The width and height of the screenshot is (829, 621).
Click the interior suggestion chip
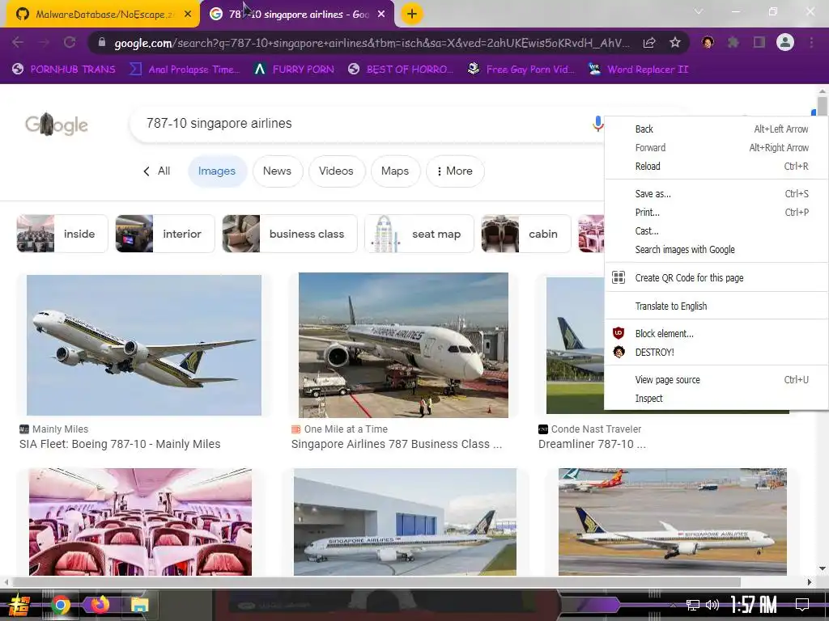165,234
